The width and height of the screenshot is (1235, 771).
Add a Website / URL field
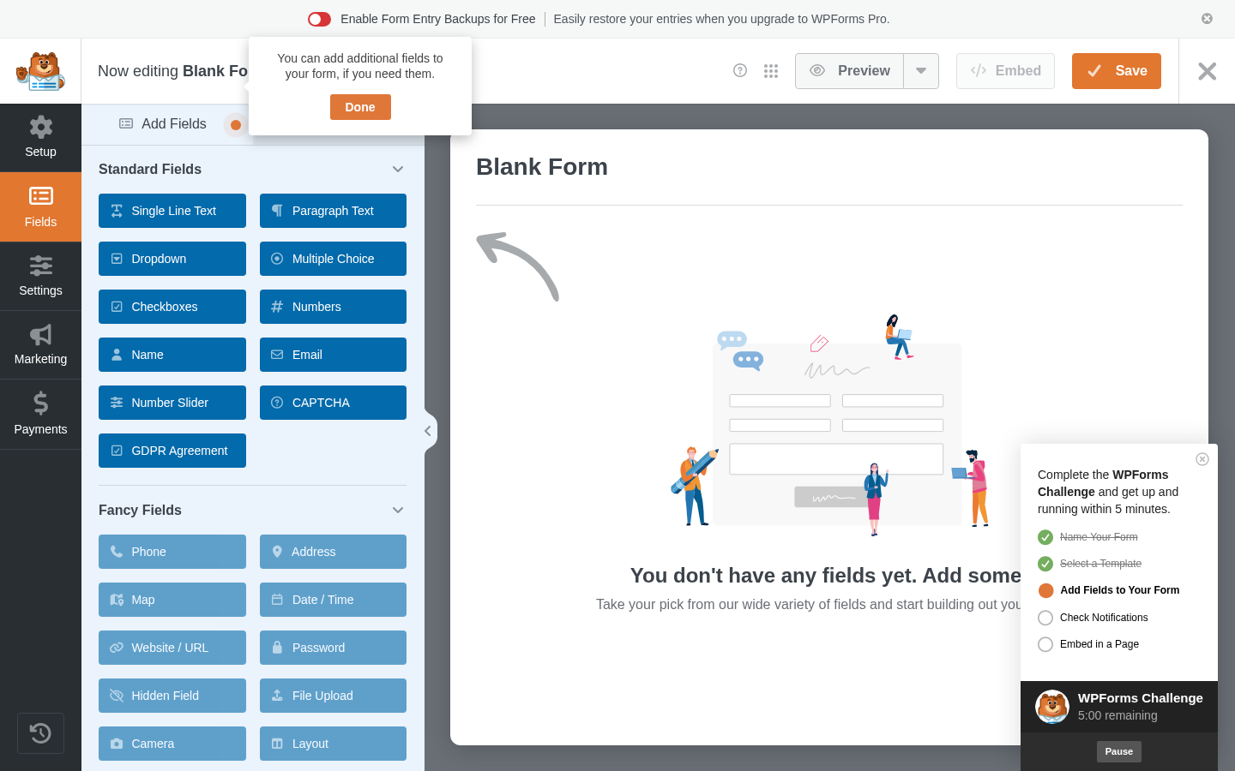[172, 648]
